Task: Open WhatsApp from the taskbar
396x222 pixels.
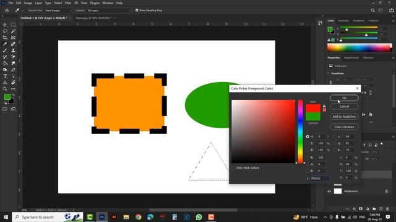Action: tap(199, 217)
